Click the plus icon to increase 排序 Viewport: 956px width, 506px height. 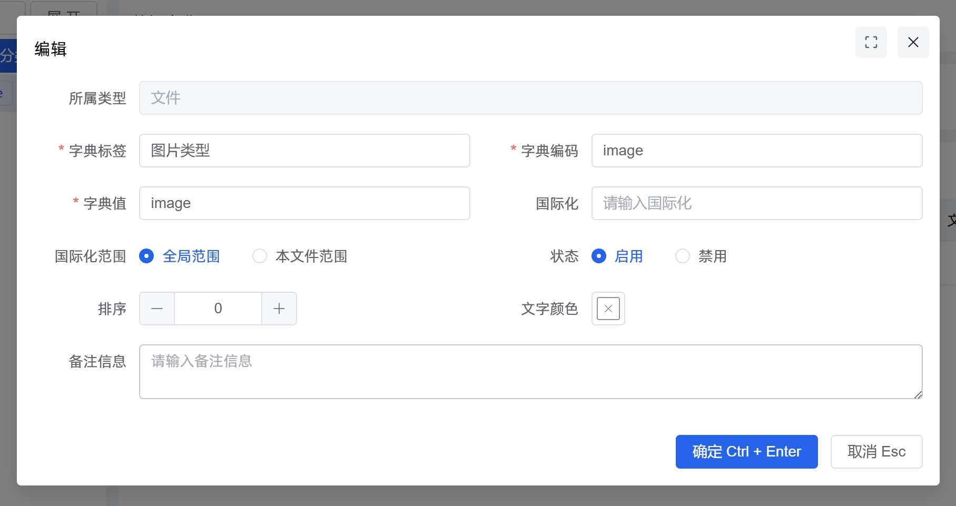click(279, 309)
